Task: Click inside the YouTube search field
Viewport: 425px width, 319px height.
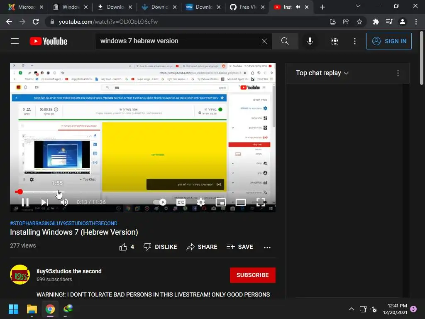Action: point(179,41)
